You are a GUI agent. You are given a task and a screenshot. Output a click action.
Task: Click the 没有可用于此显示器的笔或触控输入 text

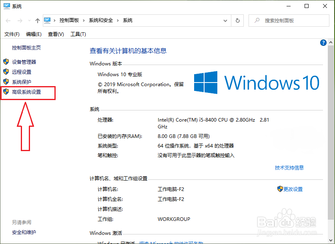pyautogui.click(x=196, y=155)
